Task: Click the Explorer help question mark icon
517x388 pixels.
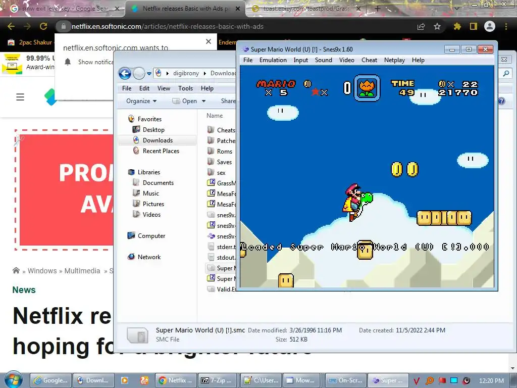Action: coord(501,101)
